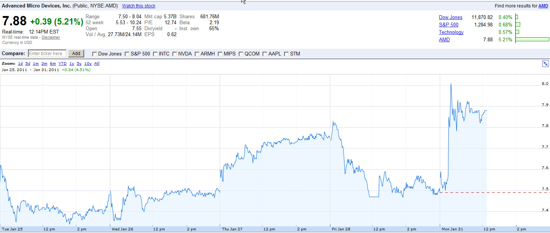Open the Disclaimer link
The image size is (550, 233).
click(51, 37)
